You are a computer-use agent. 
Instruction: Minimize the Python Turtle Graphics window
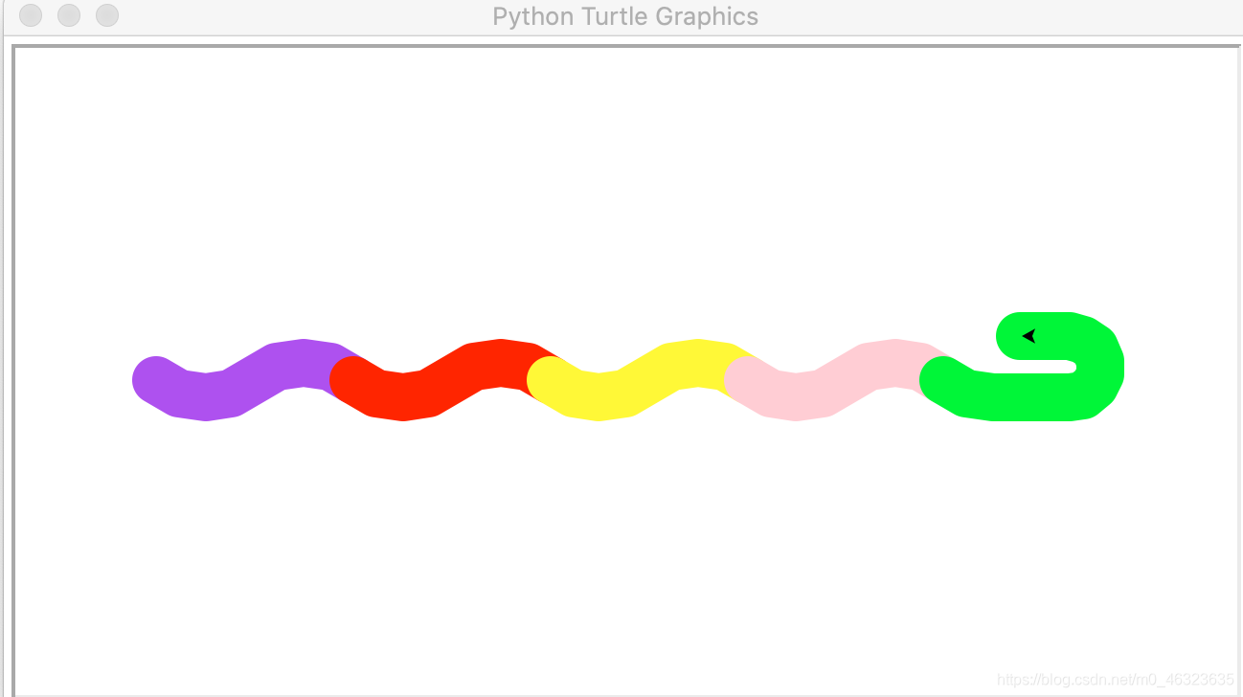point(69,15)
